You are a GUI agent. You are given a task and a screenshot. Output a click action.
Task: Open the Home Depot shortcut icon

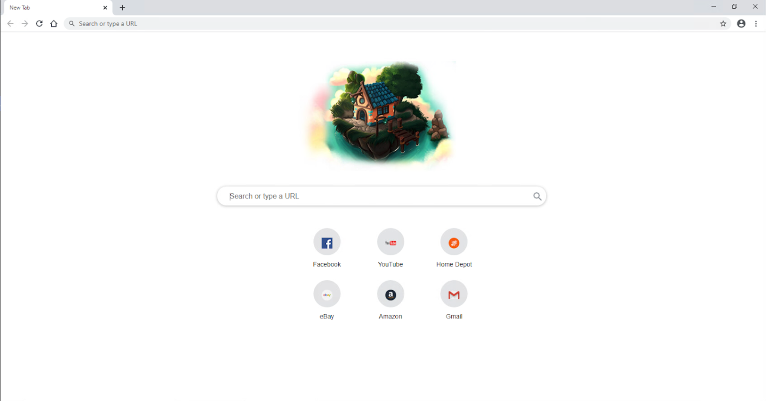454,242
